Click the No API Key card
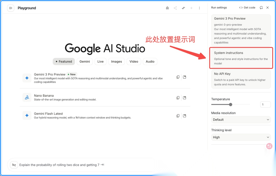The width and height of the screenshot is (276, 176). pyautogui.click(x=241, y=79)
